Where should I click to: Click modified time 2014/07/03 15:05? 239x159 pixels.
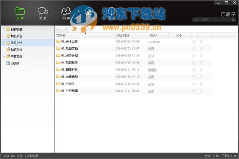tap(128, 48)
